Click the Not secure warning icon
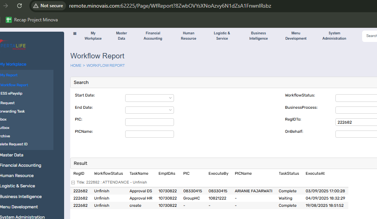Image resolution: width=377 pixels, height=219 pixels. (x=36, y=6)
